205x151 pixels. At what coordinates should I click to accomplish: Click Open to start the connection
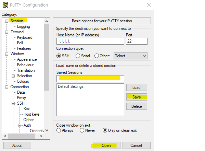[x=106, y=146]
